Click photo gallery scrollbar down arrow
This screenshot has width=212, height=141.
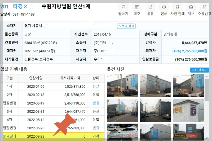[207, 138]
